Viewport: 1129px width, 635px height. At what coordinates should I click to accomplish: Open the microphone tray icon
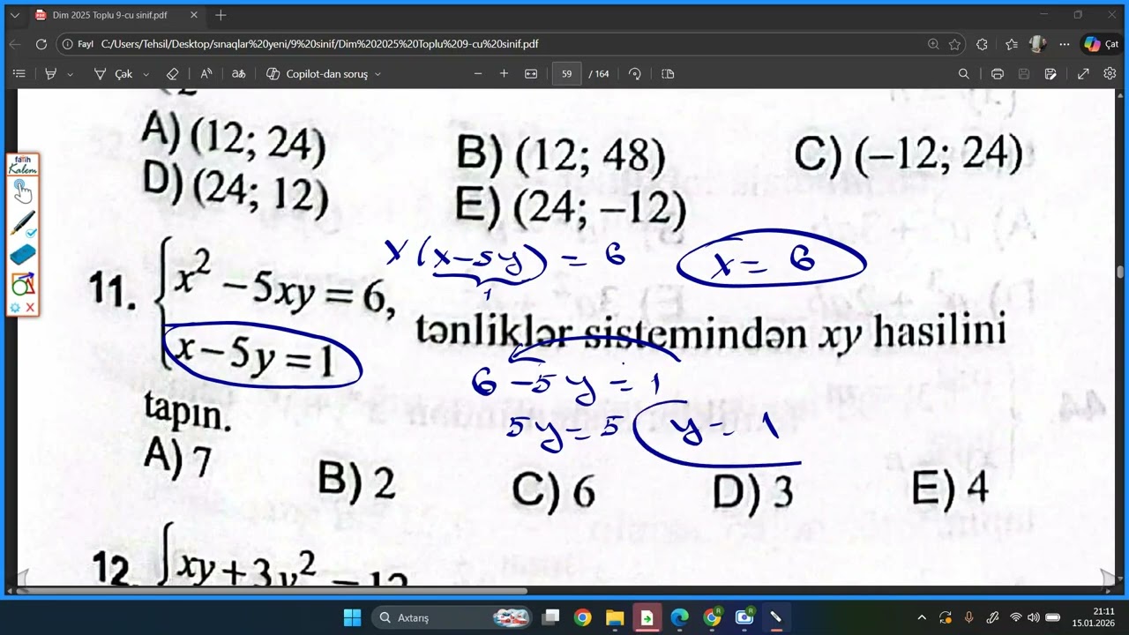[x=968, y=617]
